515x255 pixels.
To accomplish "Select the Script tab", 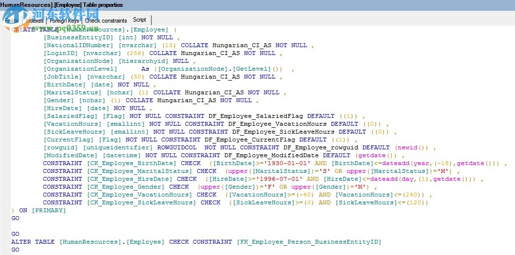I will (139, 20).
